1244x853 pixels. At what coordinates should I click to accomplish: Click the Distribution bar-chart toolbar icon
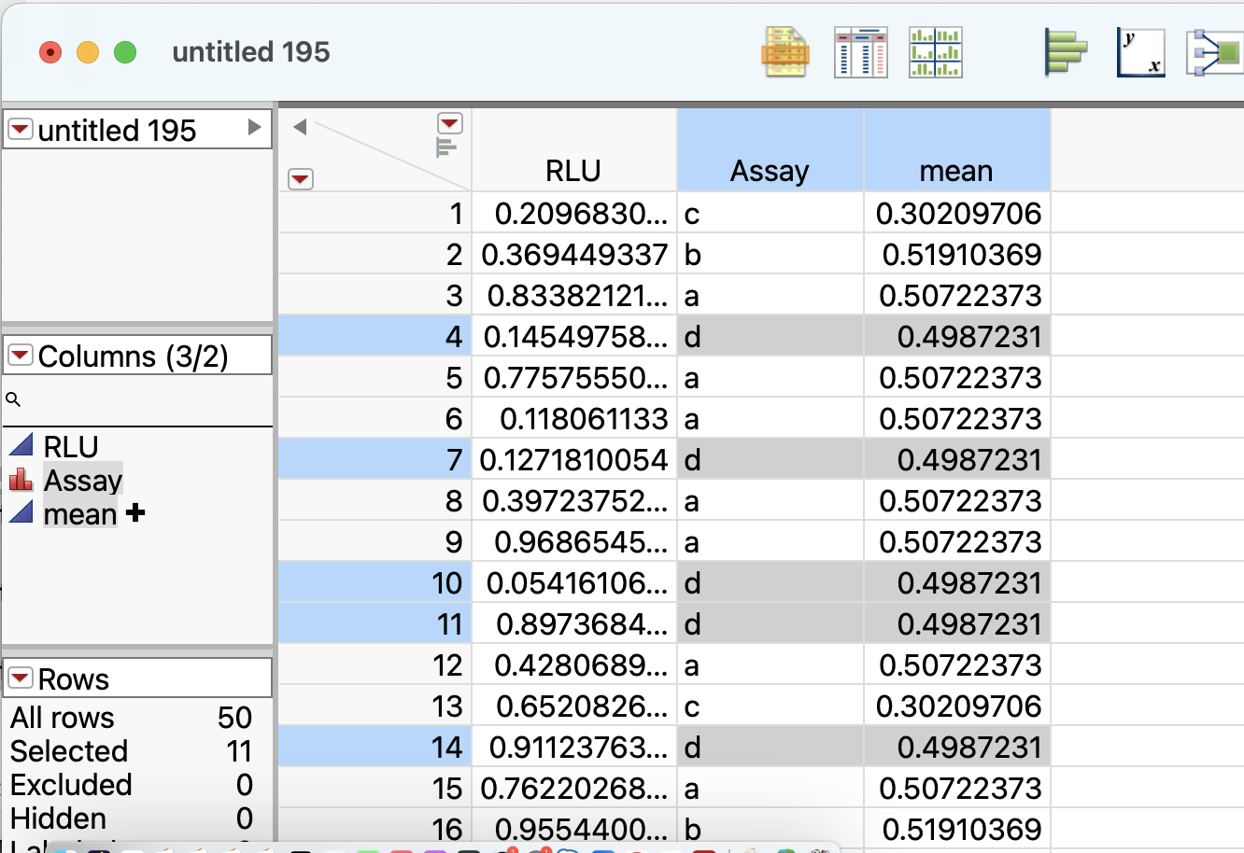tap(1066, 52)
